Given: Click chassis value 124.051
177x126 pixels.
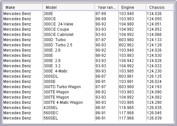Looking at the screenshot, I should pos(154,24).
